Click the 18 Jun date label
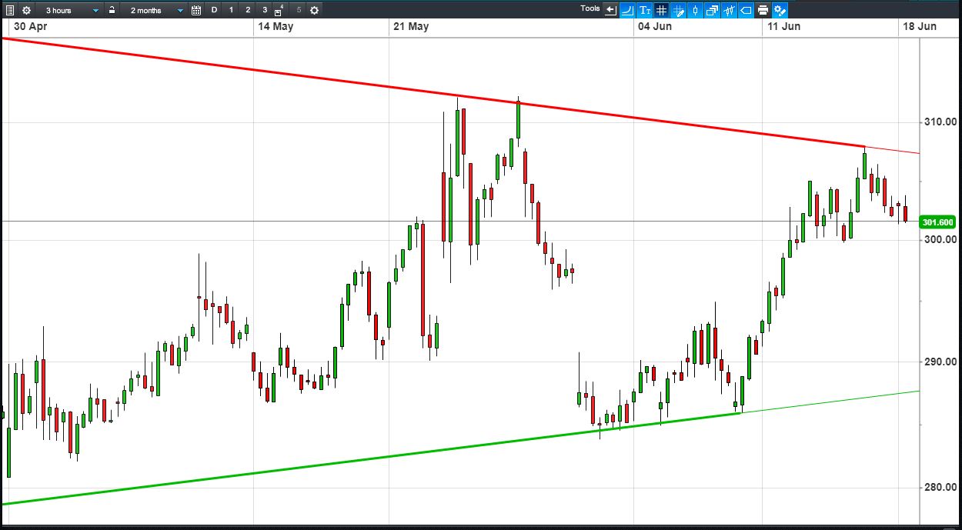962x530 pixels. (920, 26)
